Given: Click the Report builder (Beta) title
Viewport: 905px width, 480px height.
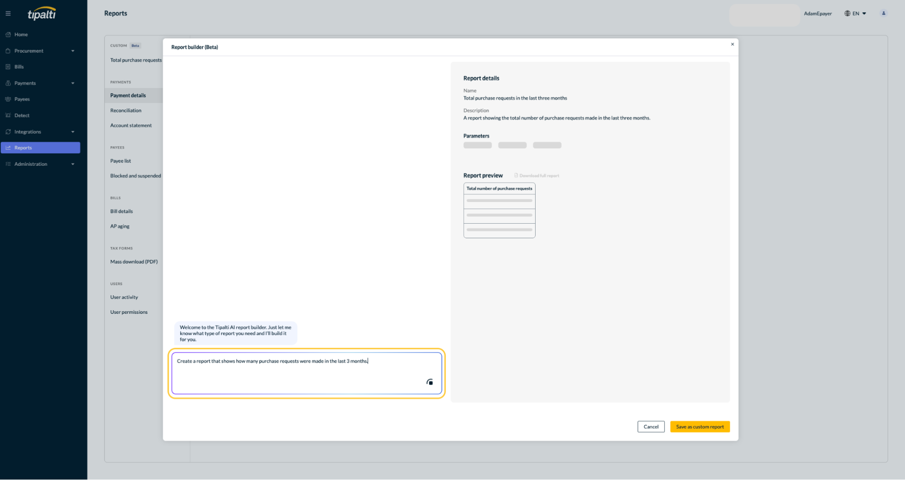Looking at the screenshot, I should pos(195,47).
